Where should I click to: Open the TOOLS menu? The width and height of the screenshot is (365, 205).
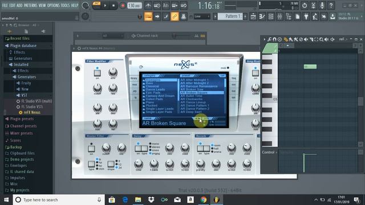(x=65, y=5)
